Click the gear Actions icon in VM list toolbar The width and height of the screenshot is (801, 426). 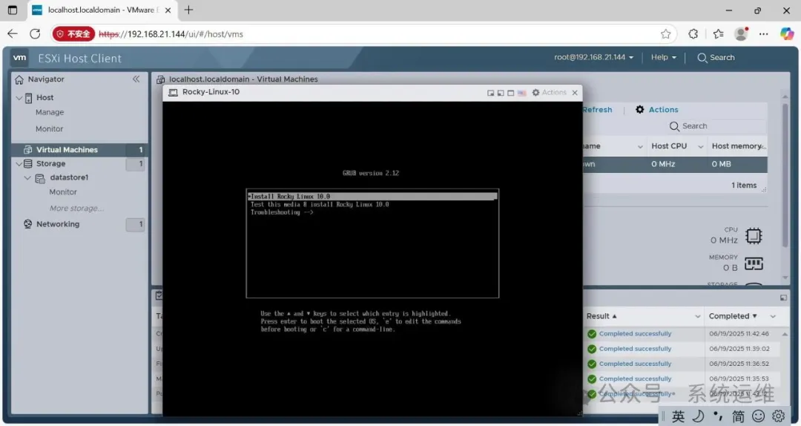(639, 109)
